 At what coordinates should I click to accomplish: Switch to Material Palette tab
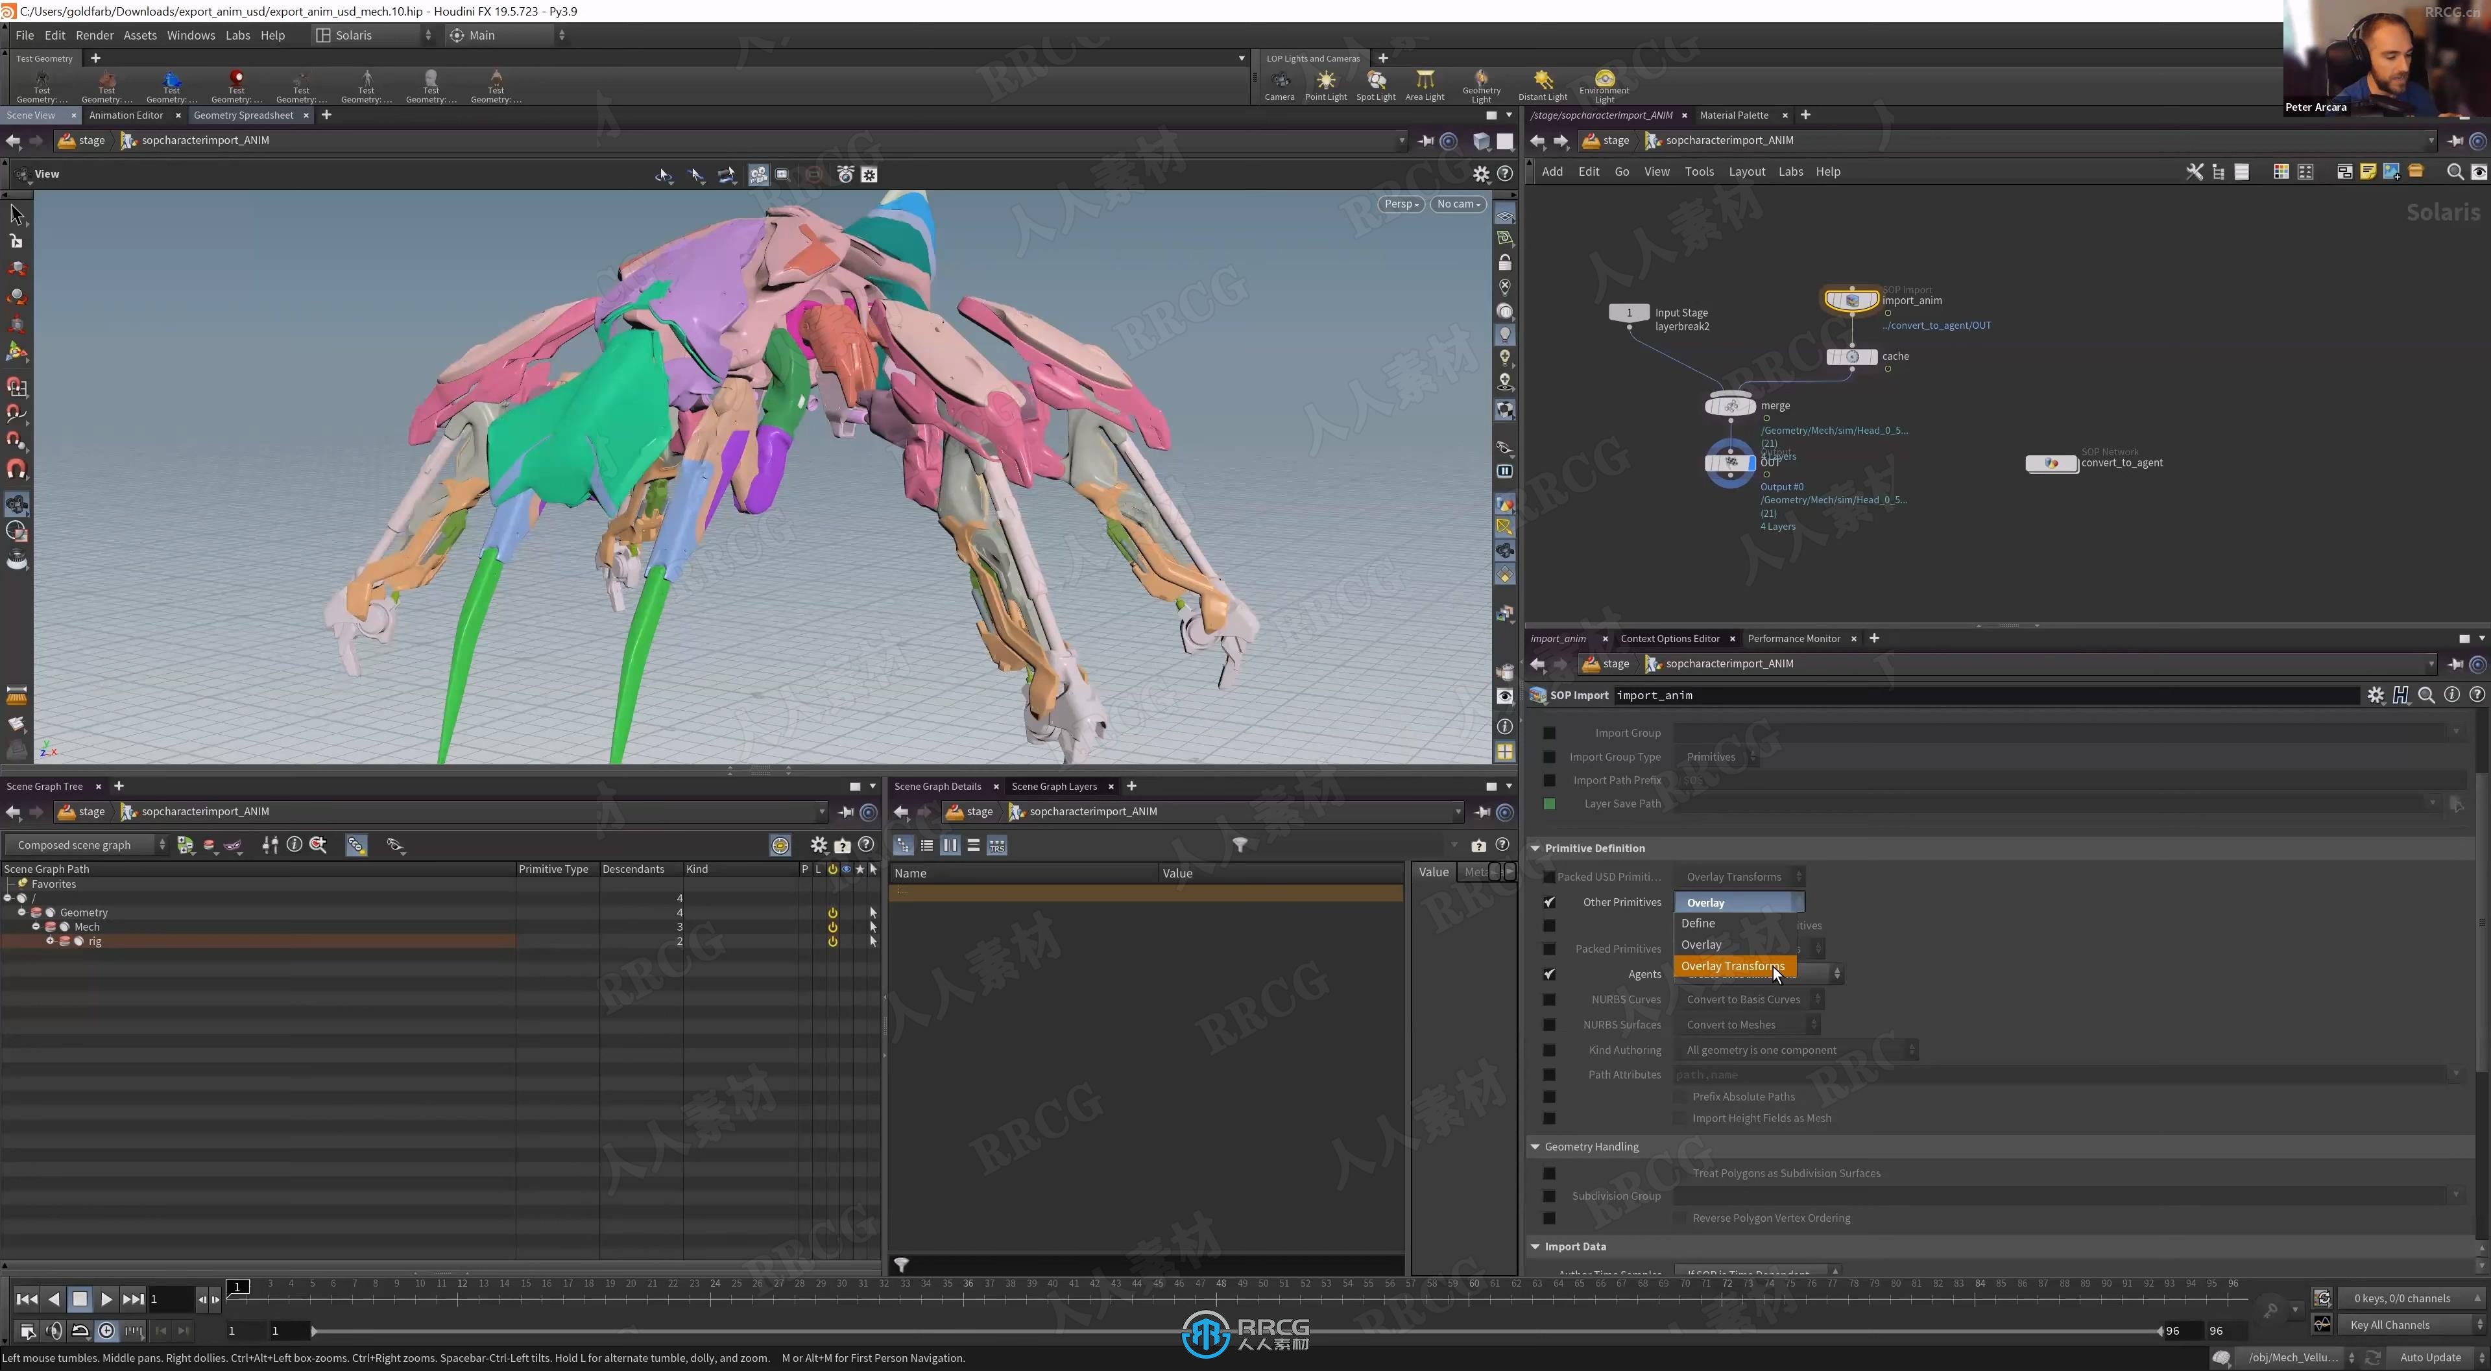[1734, 115]
